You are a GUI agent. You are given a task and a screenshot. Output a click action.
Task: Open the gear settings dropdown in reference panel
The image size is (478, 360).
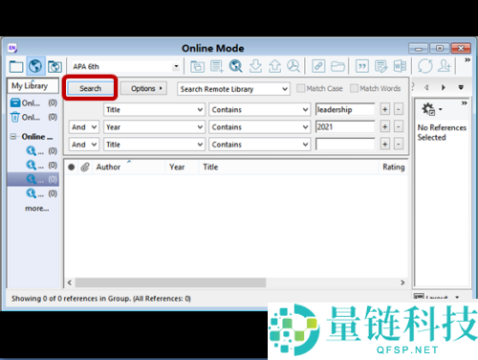click(x=432, y=109)
